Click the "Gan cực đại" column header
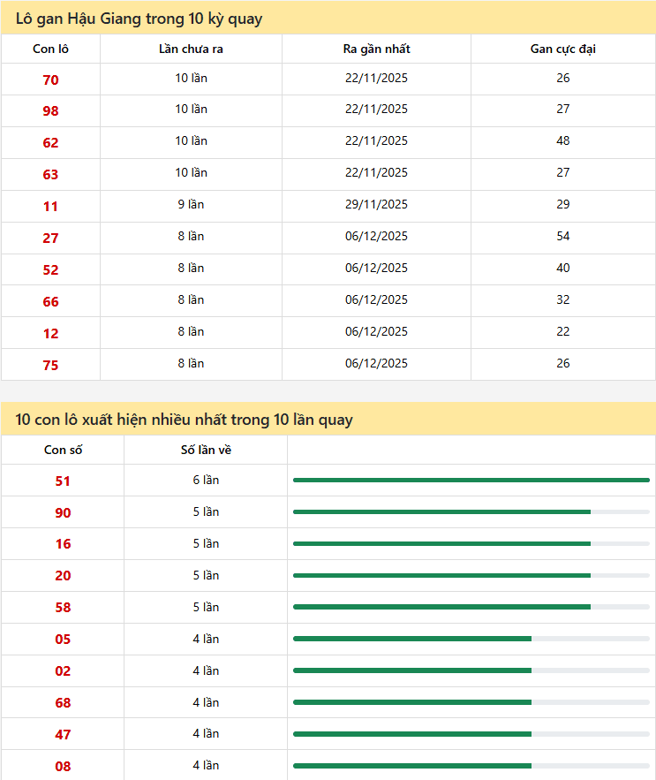The height and width of the screenshot is (780, 656). coord(562,49)
